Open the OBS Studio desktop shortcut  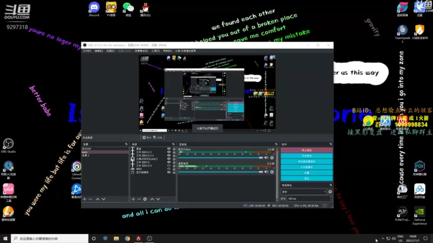(8, 146)
